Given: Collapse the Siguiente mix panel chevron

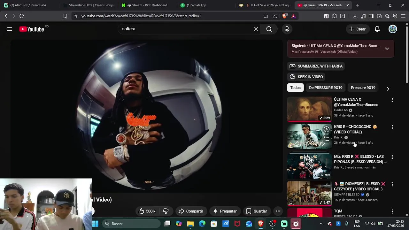Looking at the screenshot, I should pyautogui.click(x=387, y=49).
